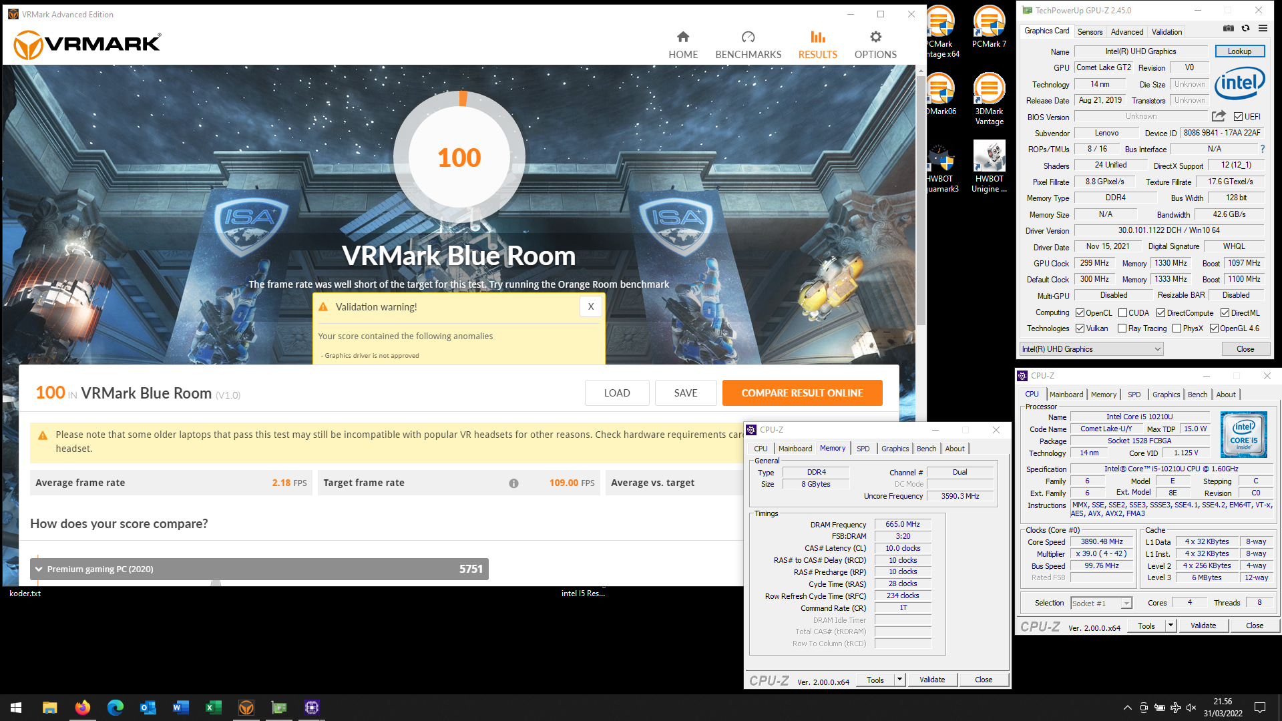Open Excel from the taskbar

[x=213, y=707]
